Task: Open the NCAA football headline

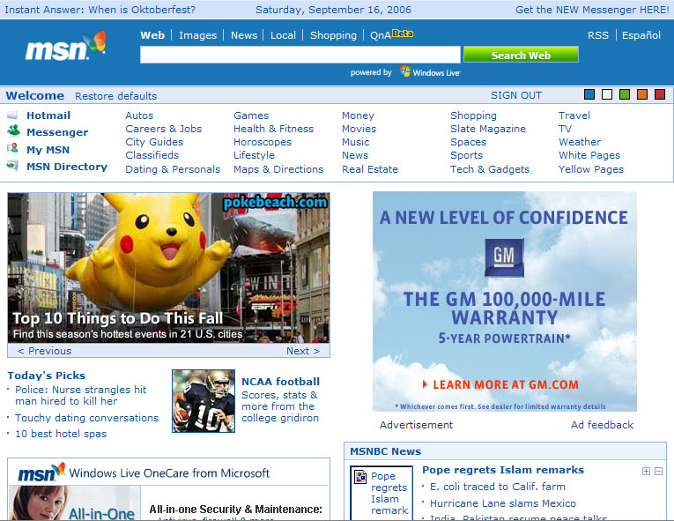Action: coord(280,381)
